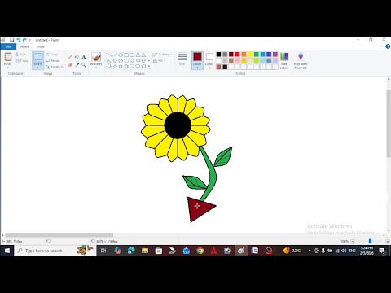Choose the Cloud callout shape

click(x=143, y=66)
